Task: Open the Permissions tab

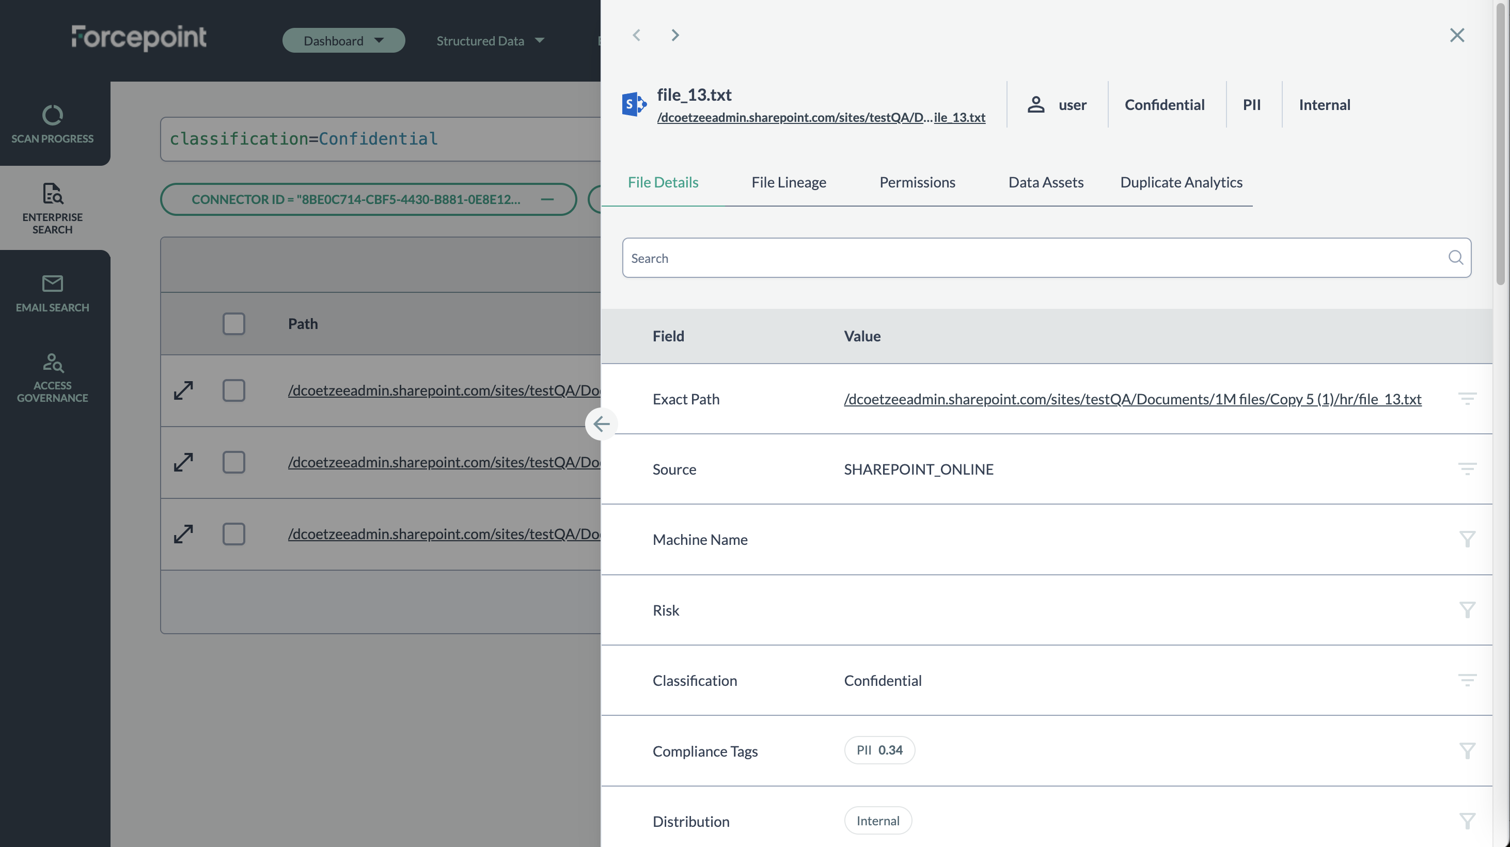Action: point(917,182)
